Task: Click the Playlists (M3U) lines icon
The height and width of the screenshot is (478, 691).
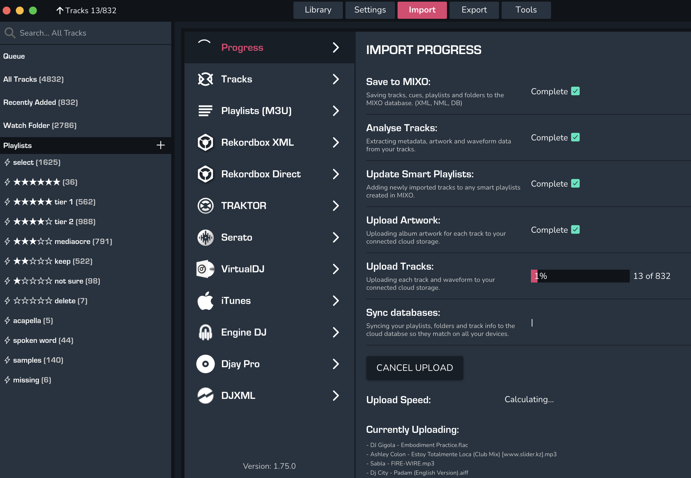Action: pos(205,111)
